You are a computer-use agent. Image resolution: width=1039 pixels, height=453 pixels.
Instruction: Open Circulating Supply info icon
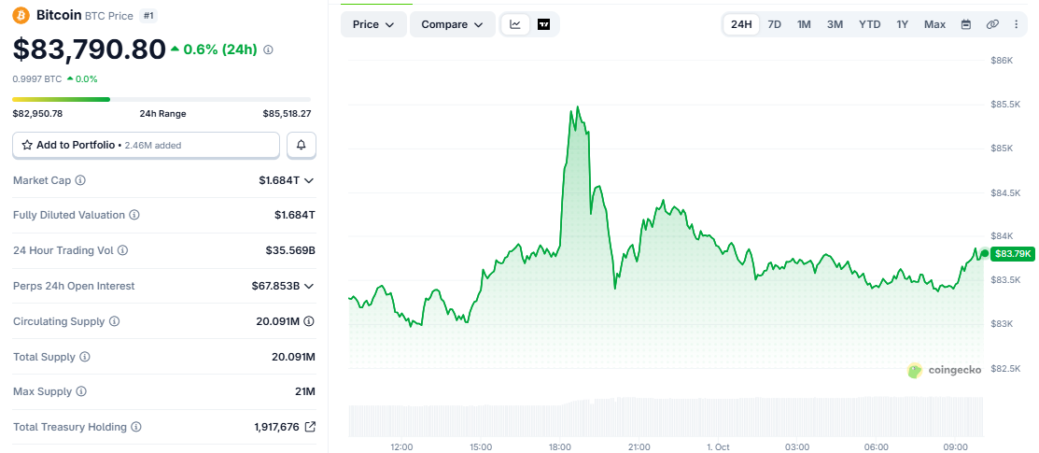point(114,321)
